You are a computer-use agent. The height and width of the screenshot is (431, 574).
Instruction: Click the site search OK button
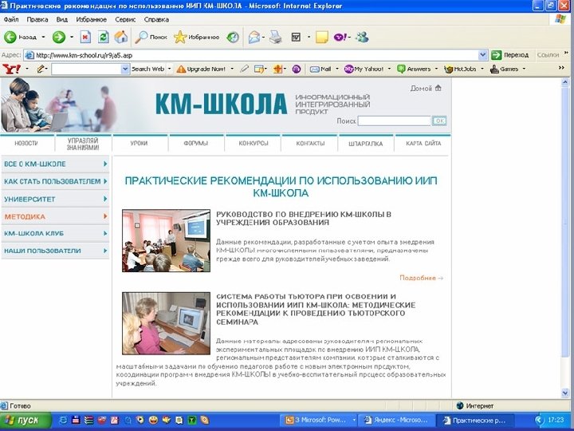pos(439,121)
